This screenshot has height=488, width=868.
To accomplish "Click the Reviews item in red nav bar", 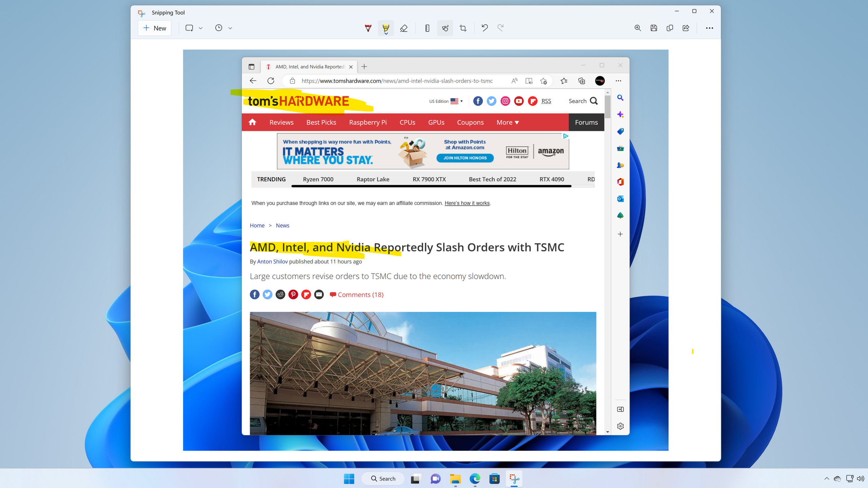I will coord(281,122).
